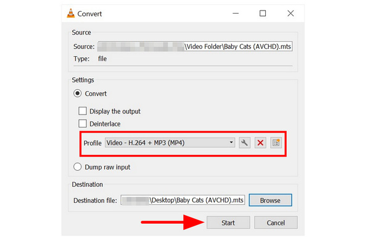Viewport: 370px width, 241px height.
Task: Click the 'Deinterlace' label text
Action: tap(105, 124)
